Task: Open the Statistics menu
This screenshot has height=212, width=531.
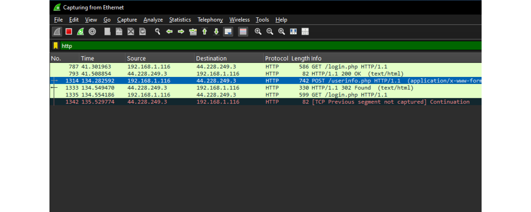Action: [180, 20]
